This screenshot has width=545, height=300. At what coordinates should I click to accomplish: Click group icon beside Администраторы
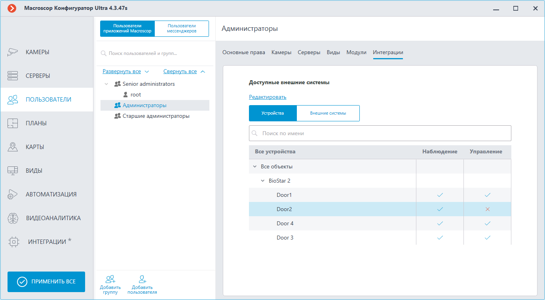click(117, 106)
